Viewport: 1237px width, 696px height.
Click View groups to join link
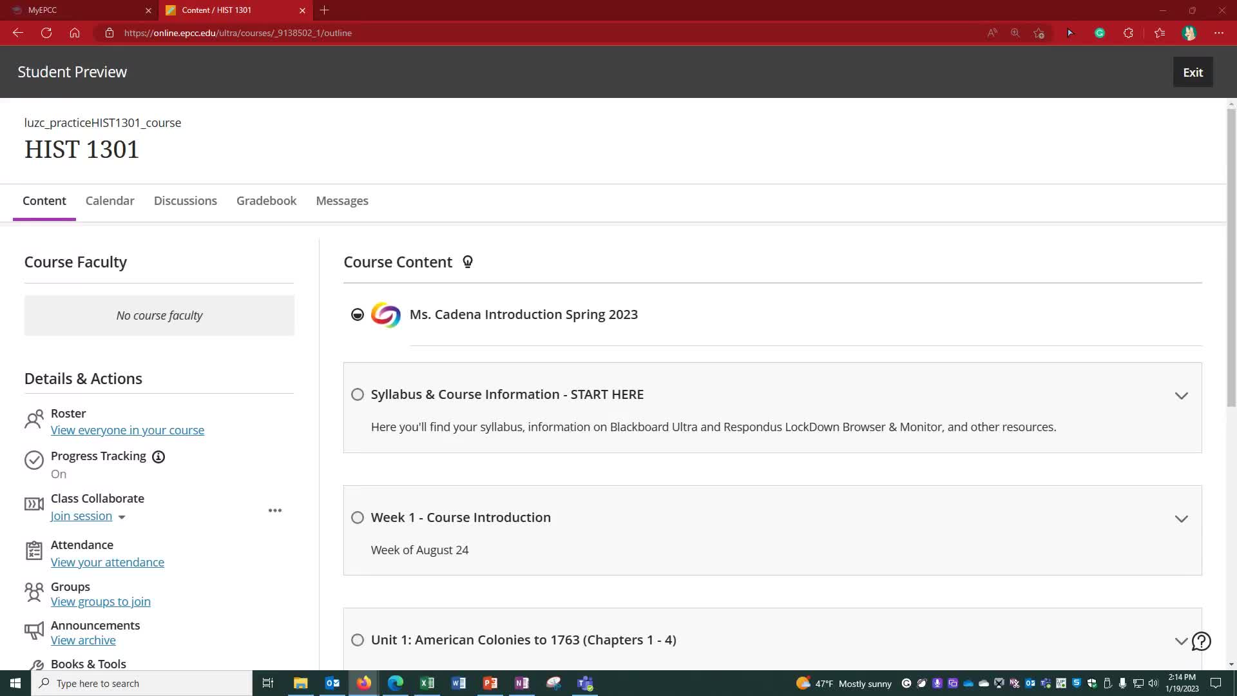[101, 601]
